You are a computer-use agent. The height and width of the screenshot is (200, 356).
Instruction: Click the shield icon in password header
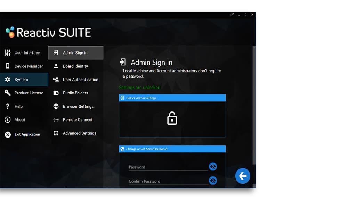122,149
